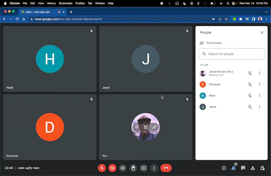The width and height of the screenshot is (271, 176).
Task: Click the Search for people field
Action: (x=231, y=54)
